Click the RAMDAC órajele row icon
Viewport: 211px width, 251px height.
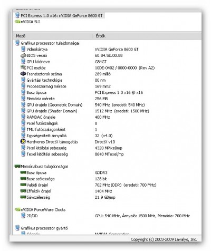click(x=23, y=117)
